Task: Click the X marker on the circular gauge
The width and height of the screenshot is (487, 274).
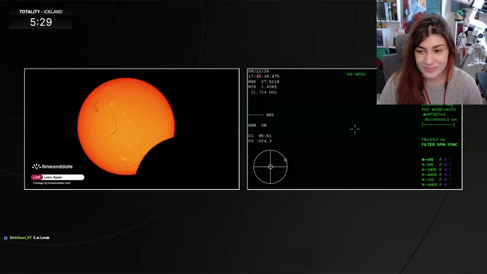Action: point(285,160)
